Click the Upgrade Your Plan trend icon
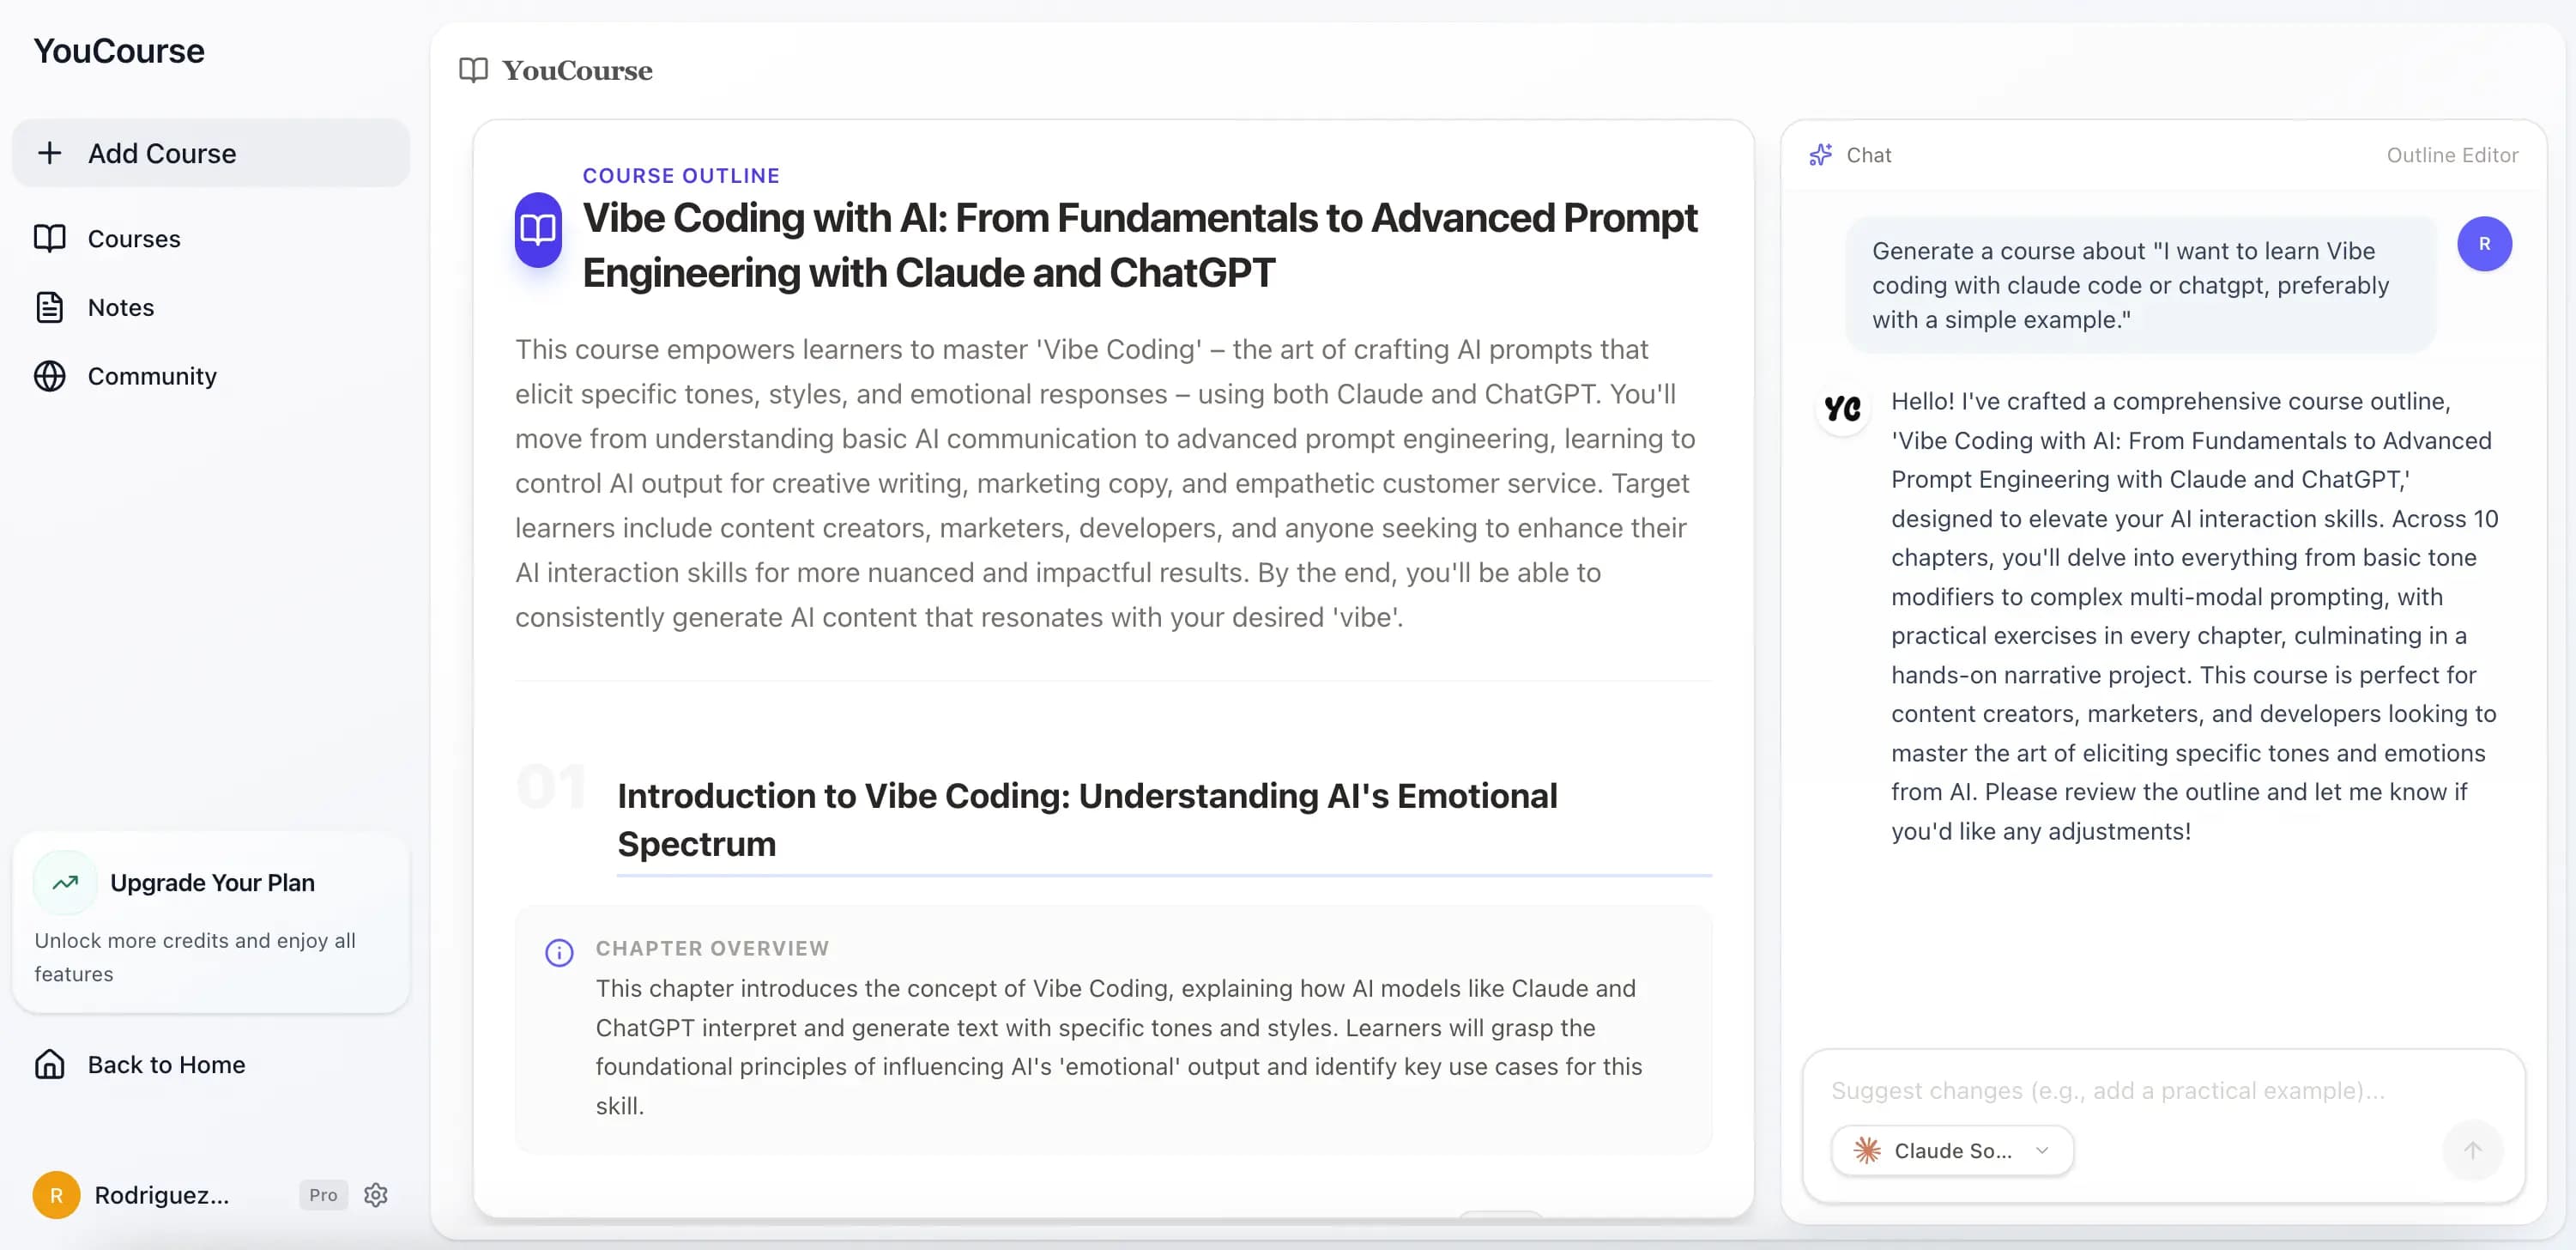2576x1250 pixels. [65, 883]
